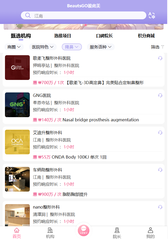
Task: Select the white banner carousel dot
Action: tap(82, 25)
